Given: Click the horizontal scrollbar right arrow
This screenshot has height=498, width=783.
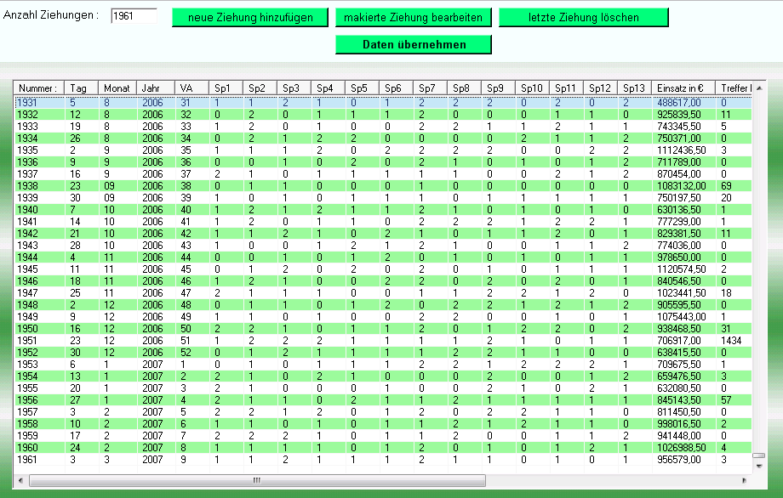Looking at the screenshot, I should pos(744,480).
